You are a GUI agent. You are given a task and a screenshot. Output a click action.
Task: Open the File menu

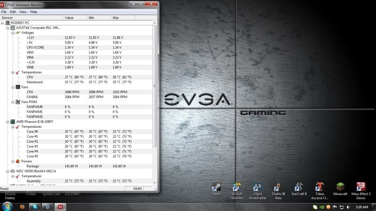pos(4,12)
